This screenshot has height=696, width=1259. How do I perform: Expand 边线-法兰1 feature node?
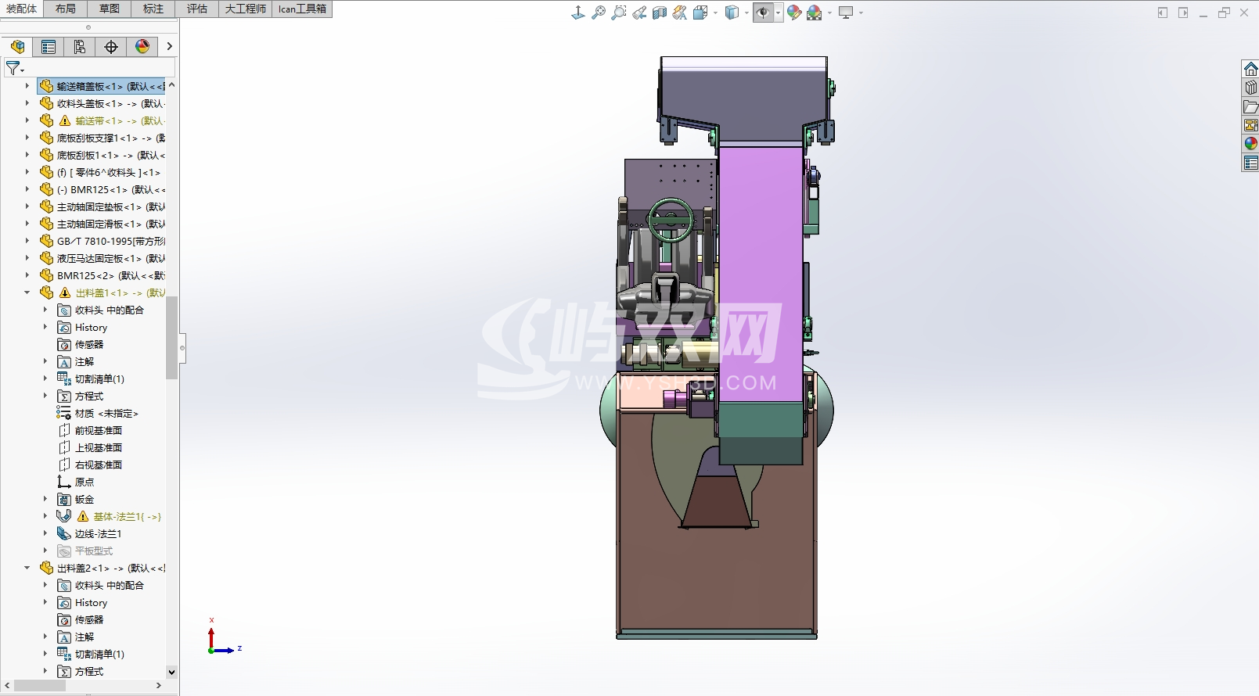(x=45, y=533)
